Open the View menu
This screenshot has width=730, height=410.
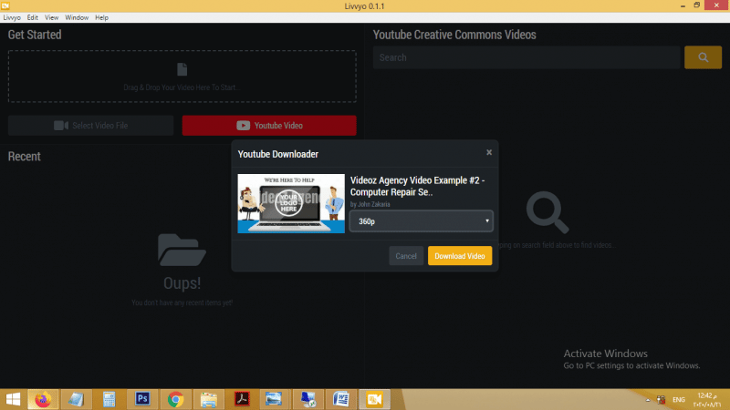pyautogui.click(x=51, y=17)
